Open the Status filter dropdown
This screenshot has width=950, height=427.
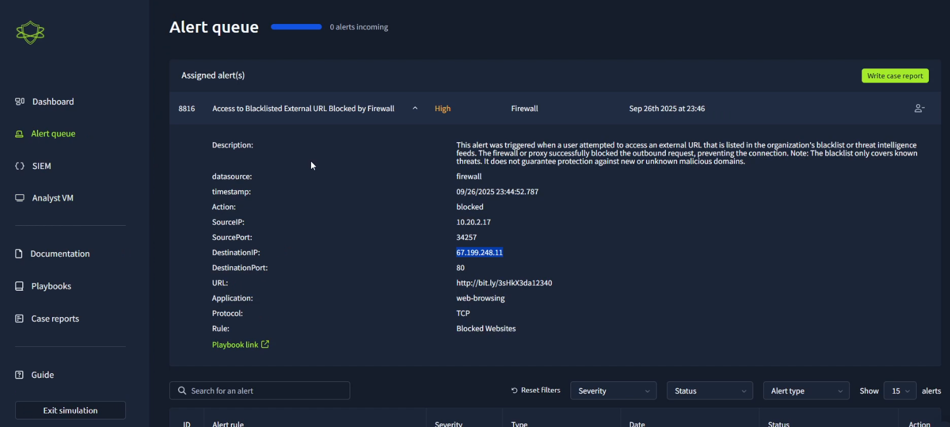click(x=709, y=391)
